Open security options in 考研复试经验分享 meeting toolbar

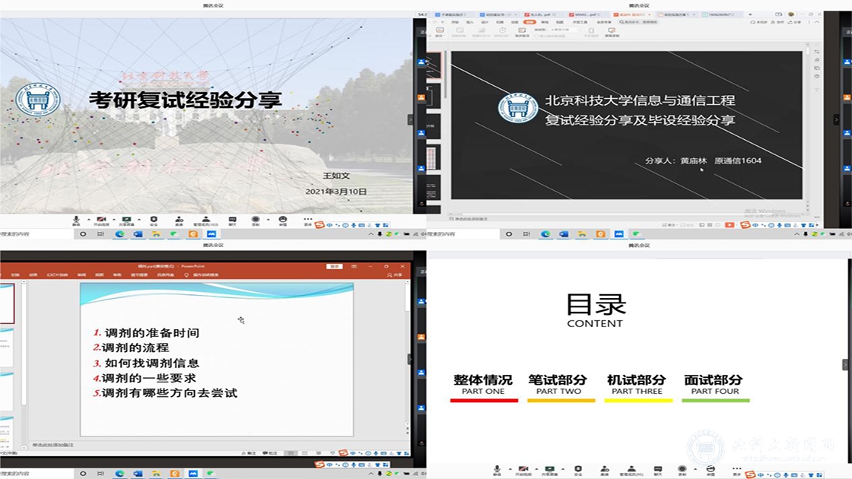coord(154,220)
